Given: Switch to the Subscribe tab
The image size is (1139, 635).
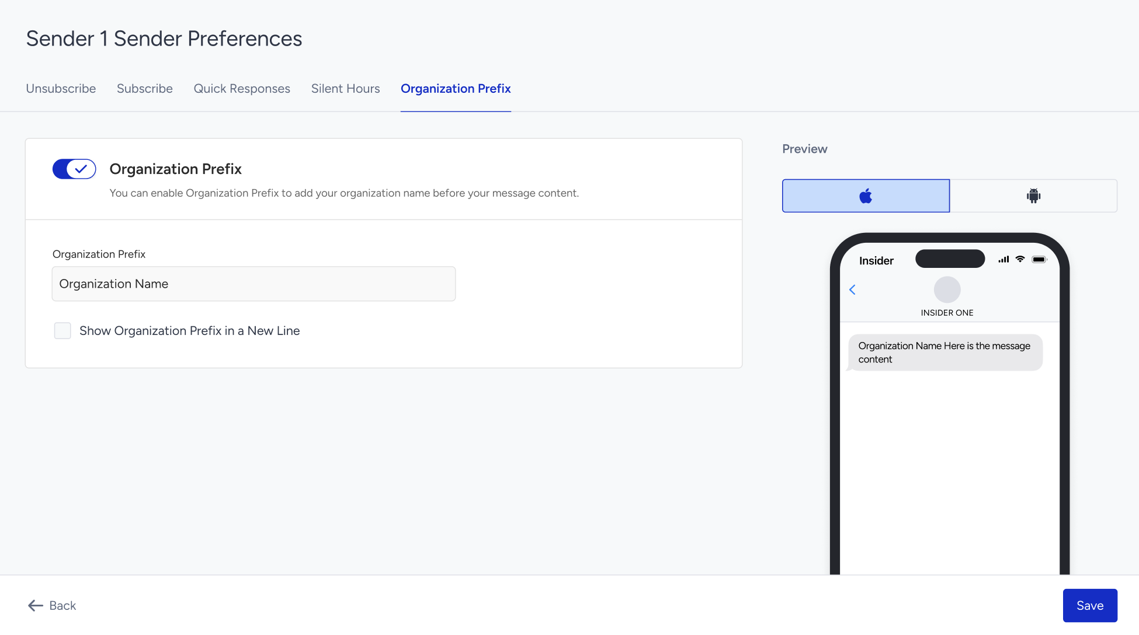Looking at the screenshot, I should pyautogui.click(x=145, y=89).
